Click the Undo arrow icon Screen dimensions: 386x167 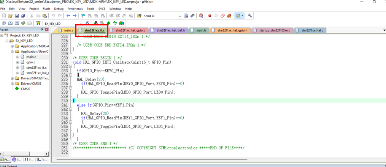point(53,16)
